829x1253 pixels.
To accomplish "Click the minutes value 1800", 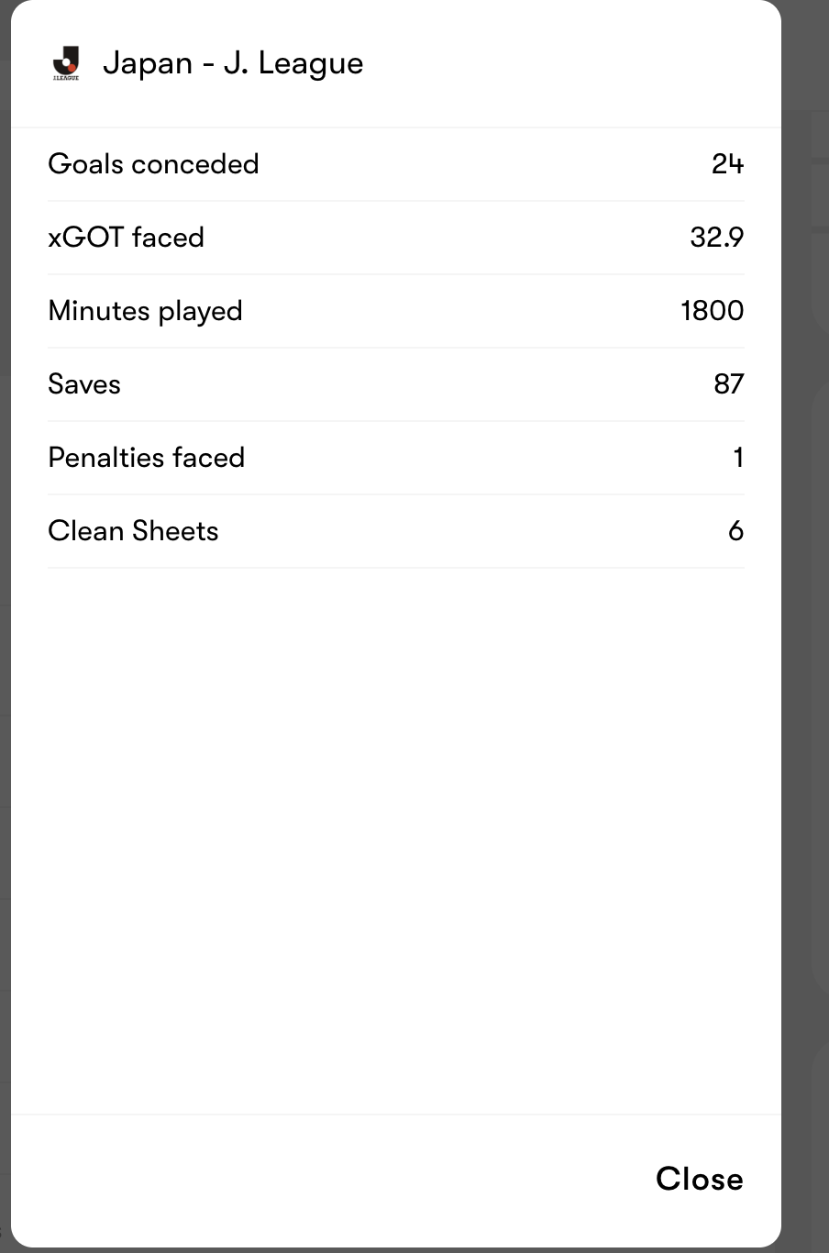I will point(712,311).
